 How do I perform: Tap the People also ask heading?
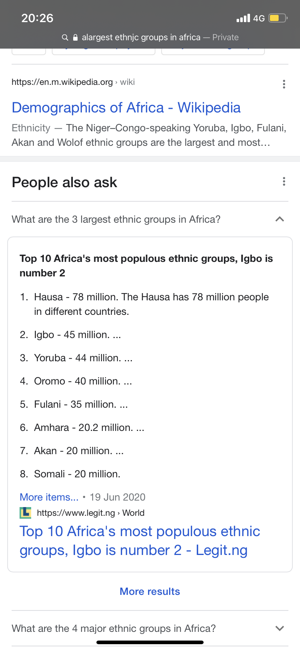(64, 182)
